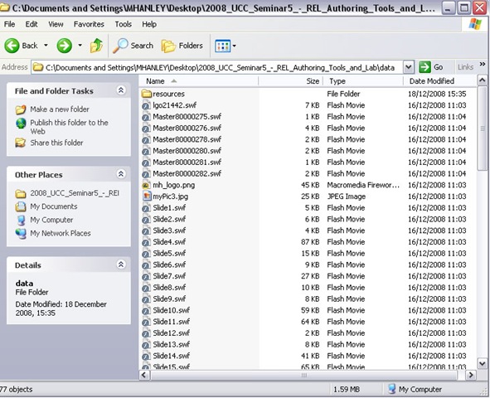
Task: Select lgo21442.swf file icon
Action: pos(146,105)
